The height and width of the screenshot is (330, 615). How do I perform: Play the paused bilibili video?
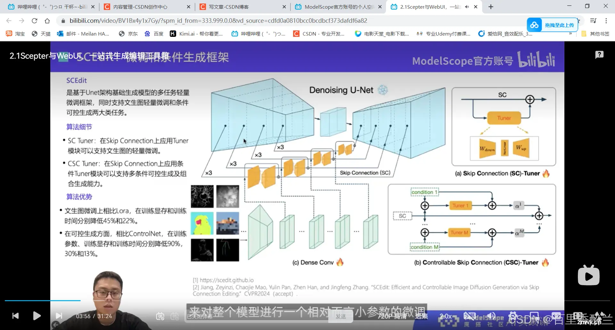tap(37, 316)
